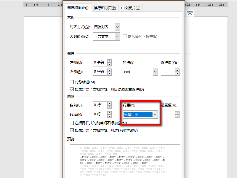The height and width of the screenshot is (178, 237).
Task: Open the 特殊 special indent dropdown
Action: (156, 72)
